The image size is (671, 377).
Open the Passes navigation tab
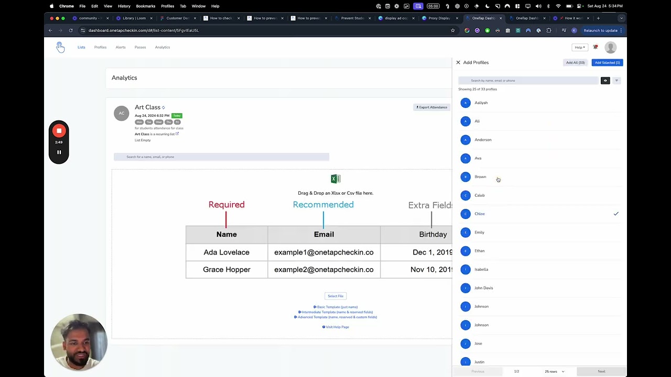[x=140, y=47]
